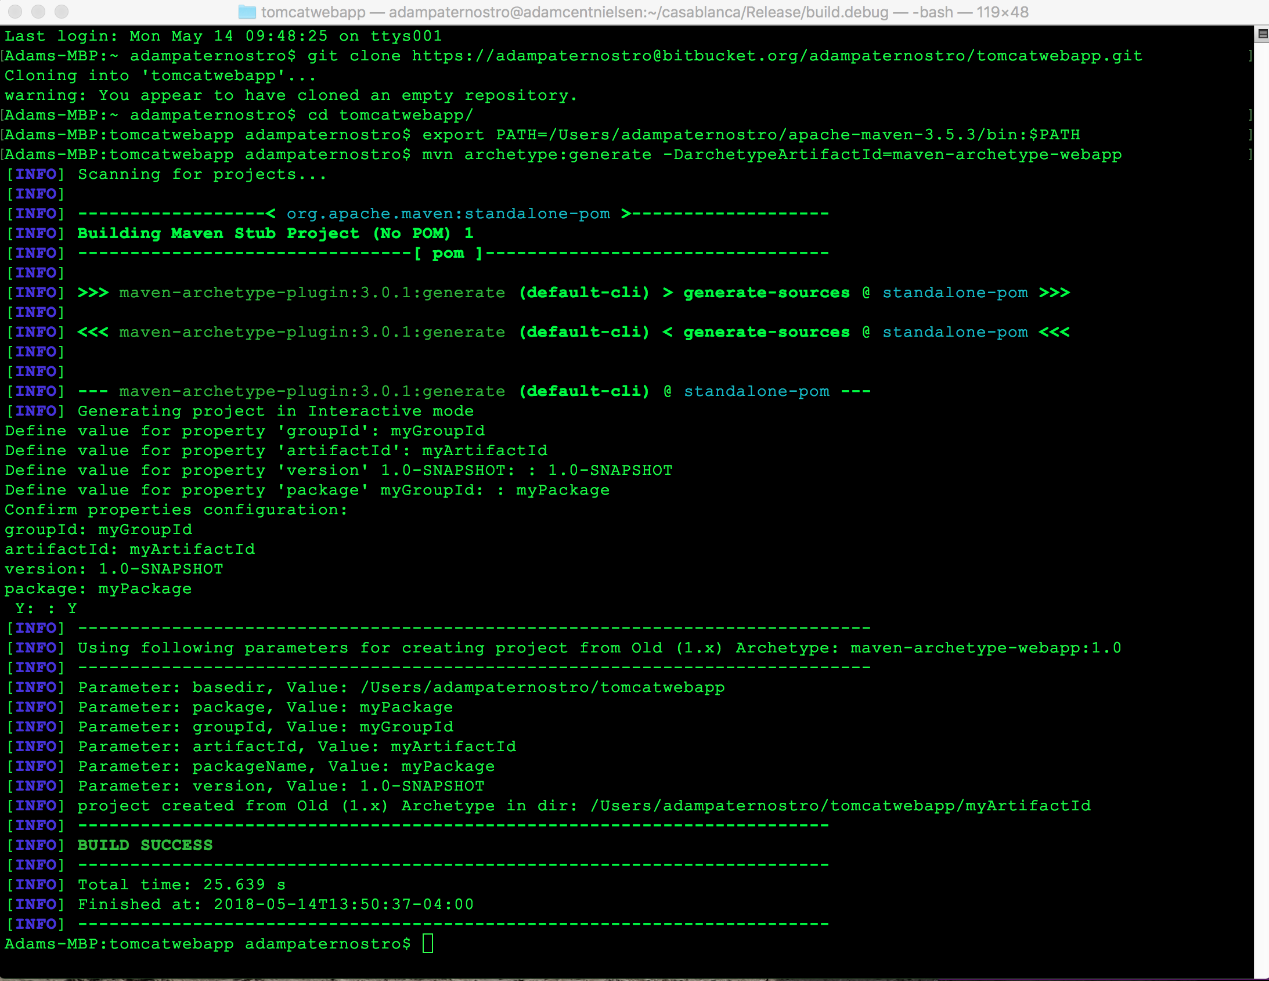The width and height of the screenshot is (1269, 981).
Task: Click the 'Total time: 25.639 s' line
Action: click(x=181, y=885)
